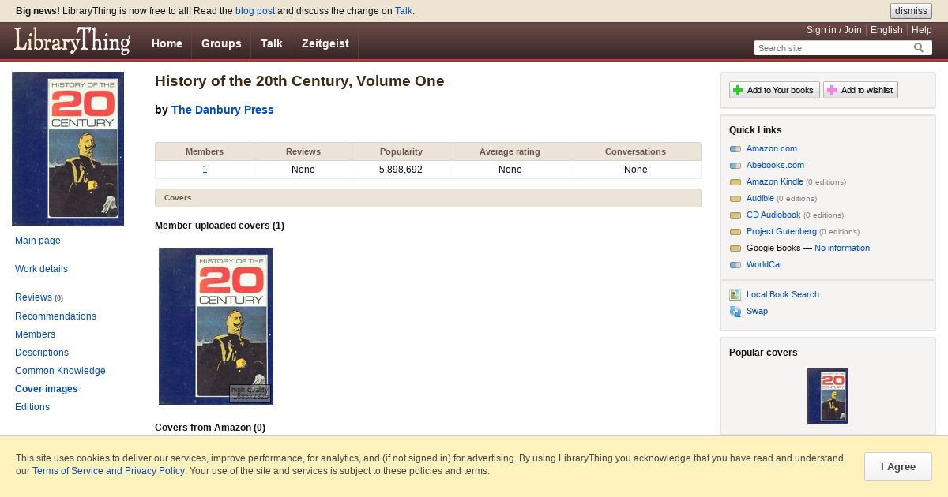Click the Swap arrows icon

pos(735,312)
